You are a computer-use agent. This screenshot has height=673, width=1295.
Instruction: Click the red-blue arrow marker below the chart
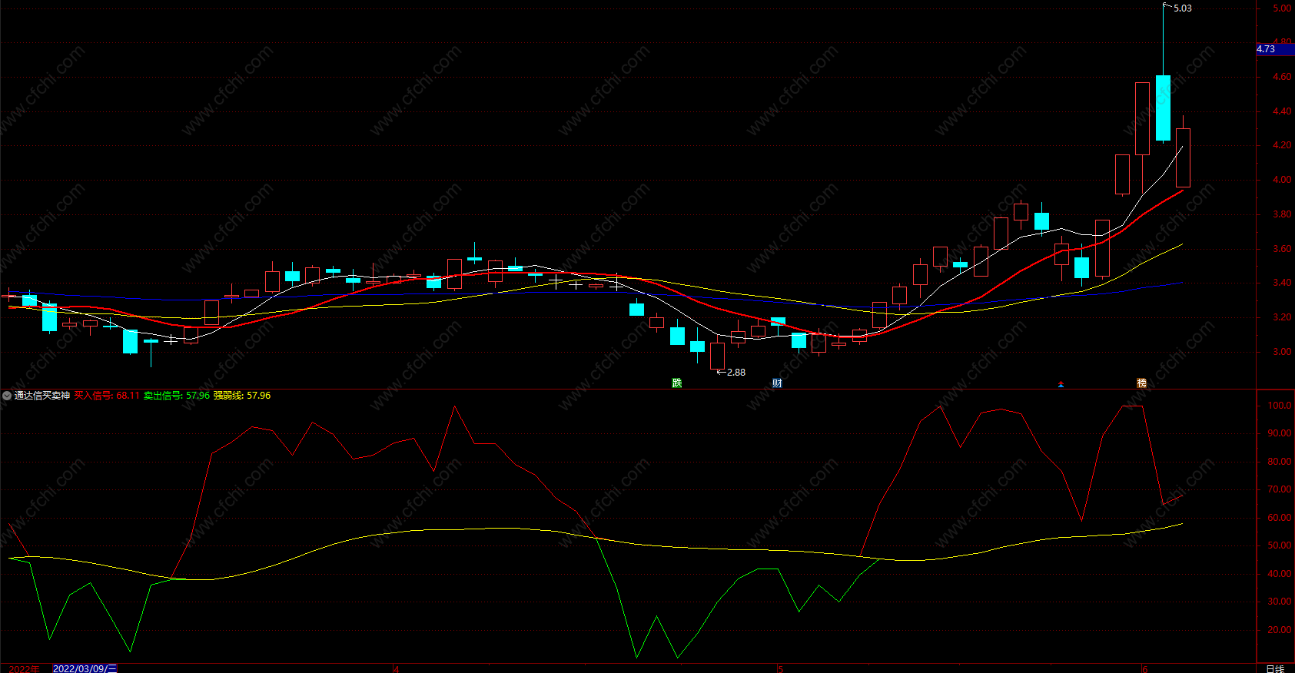[1061, 383]
